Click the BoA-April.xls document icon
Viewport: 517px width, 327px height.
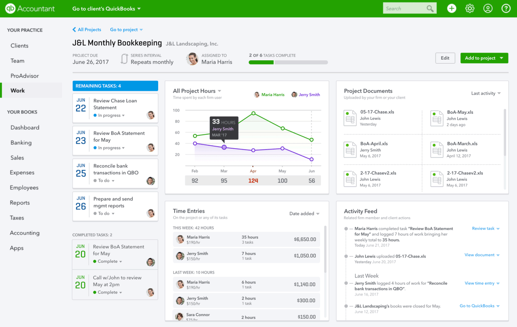click(x=350, y=150)
